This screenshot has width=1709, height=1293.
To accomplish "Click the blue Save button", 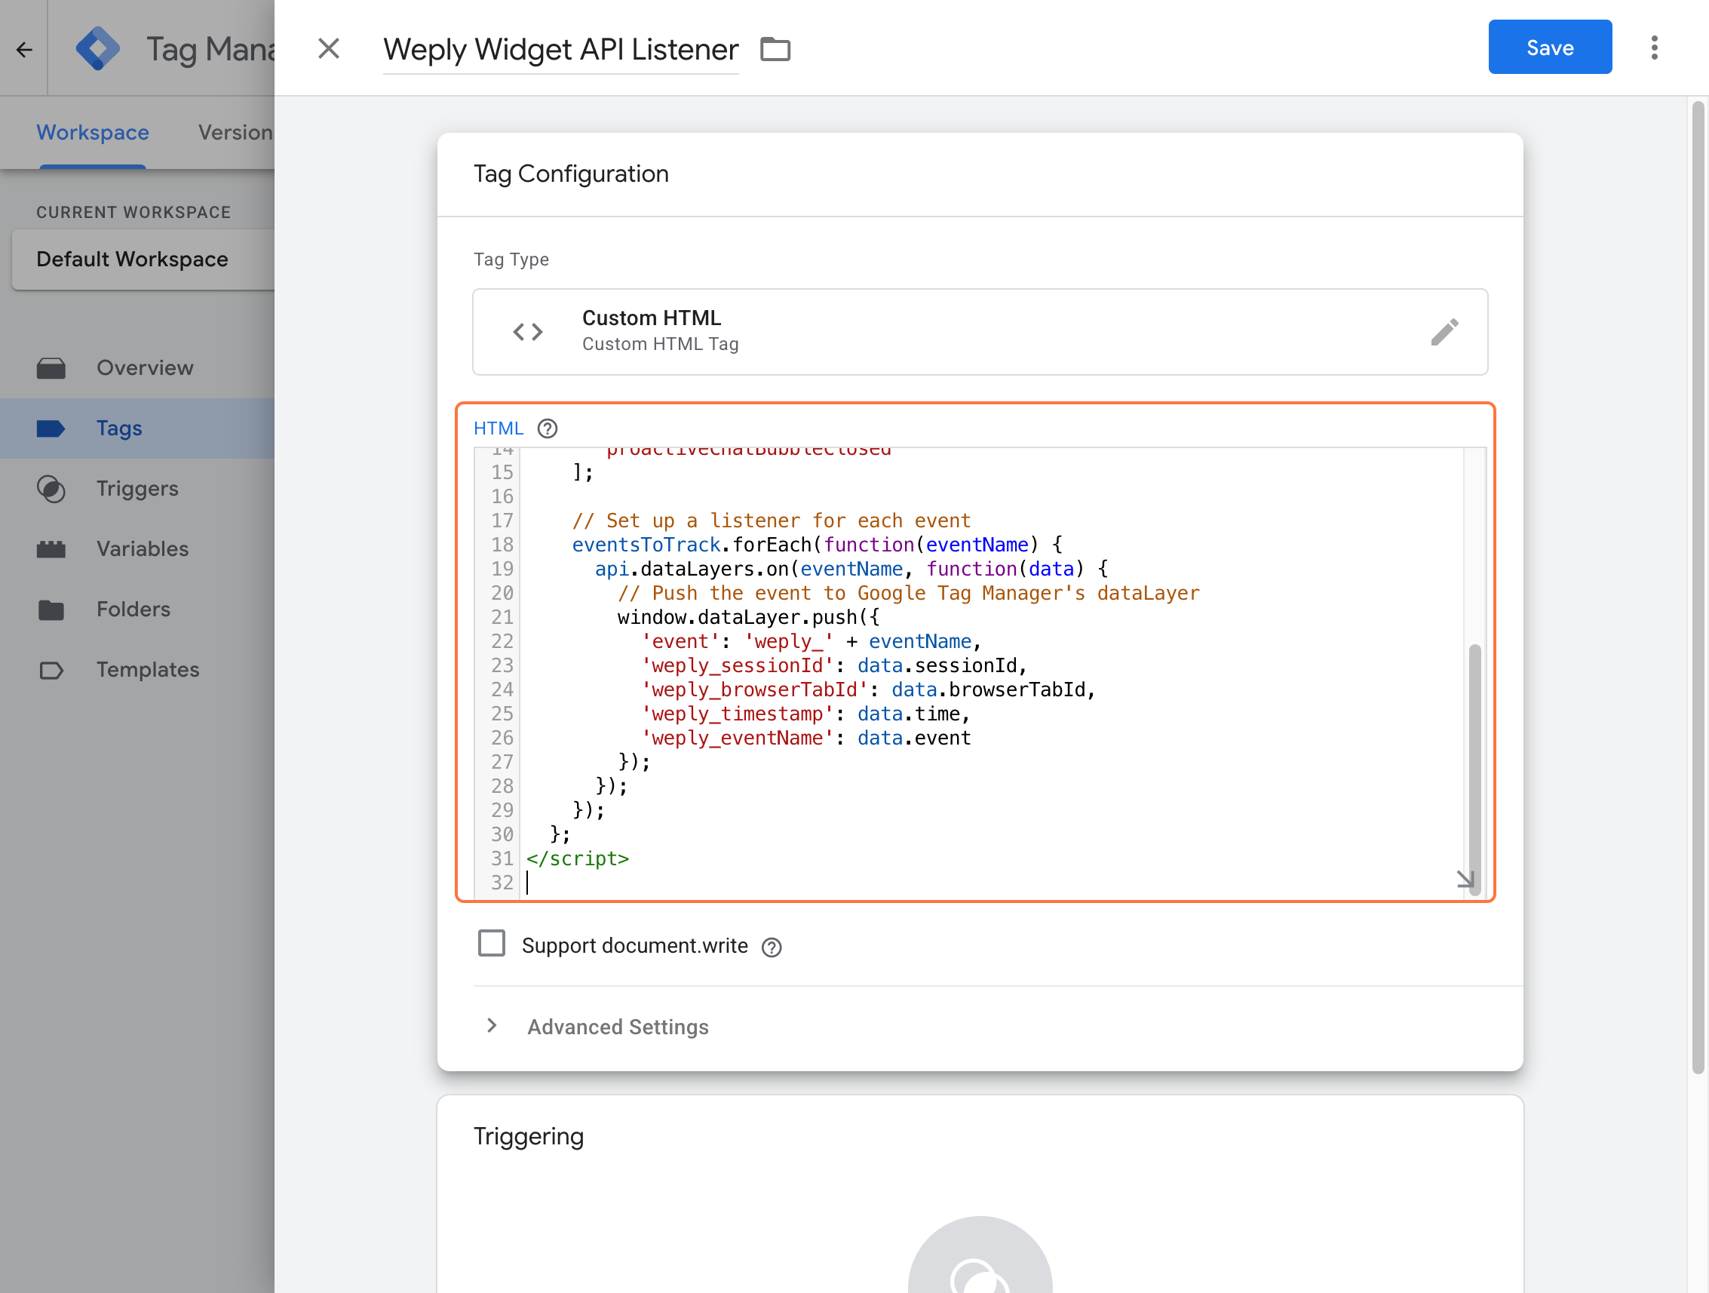I will click(1549, 48).
